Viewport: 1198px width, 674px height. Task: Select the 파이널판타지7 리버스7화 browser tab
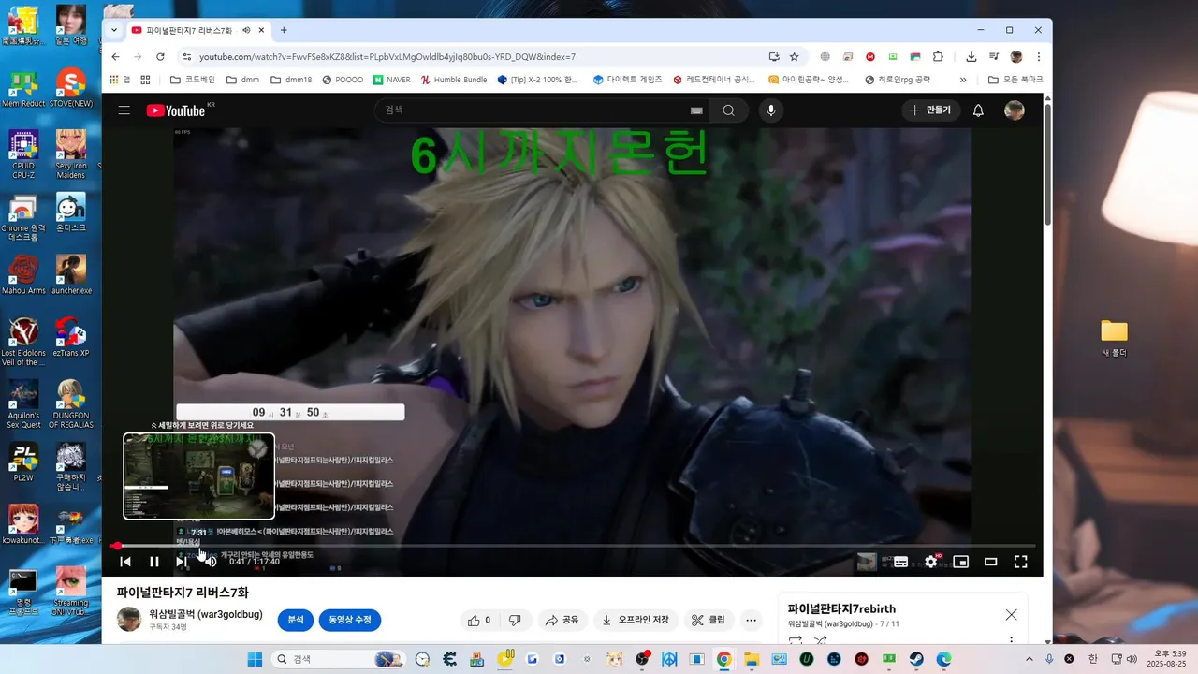pos(198,30)
